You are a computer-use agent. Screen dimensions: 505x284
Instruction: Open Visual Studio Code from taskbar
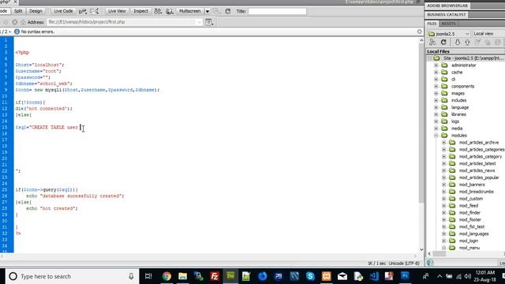coord(374,276)
